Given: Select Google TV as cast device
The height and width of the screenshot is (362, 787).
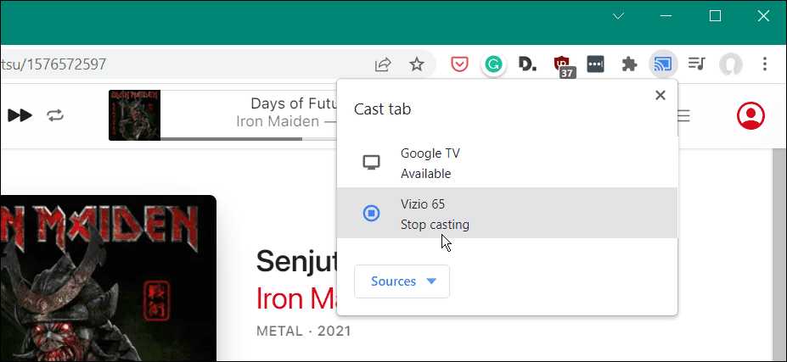Looking at the screenshot, I should (507, 163).
